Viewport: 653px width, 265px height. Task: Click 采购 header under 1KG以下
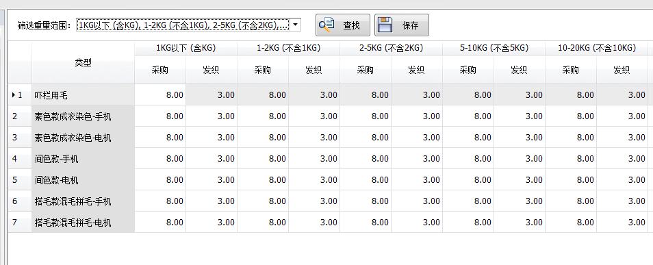point(160,70)
